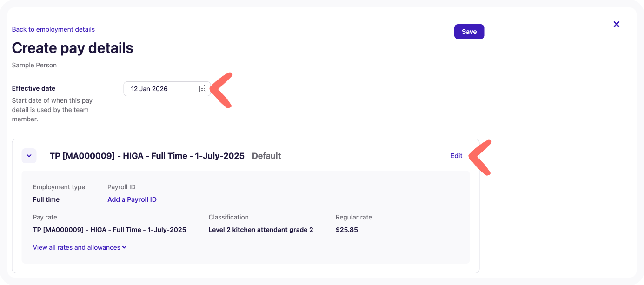Go back to employment details
Viewport: 644px width, 285px height.
pyautogui.click(x=53, y=29)
